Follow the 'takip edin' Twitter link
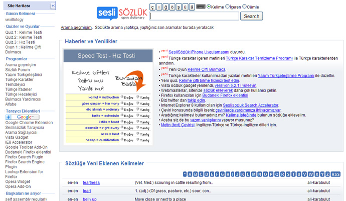 coord(196,100)
